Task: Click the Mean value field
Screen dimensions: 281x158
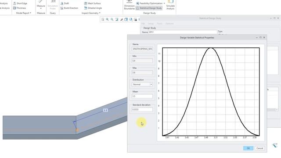Action: [x=142, y=96]
